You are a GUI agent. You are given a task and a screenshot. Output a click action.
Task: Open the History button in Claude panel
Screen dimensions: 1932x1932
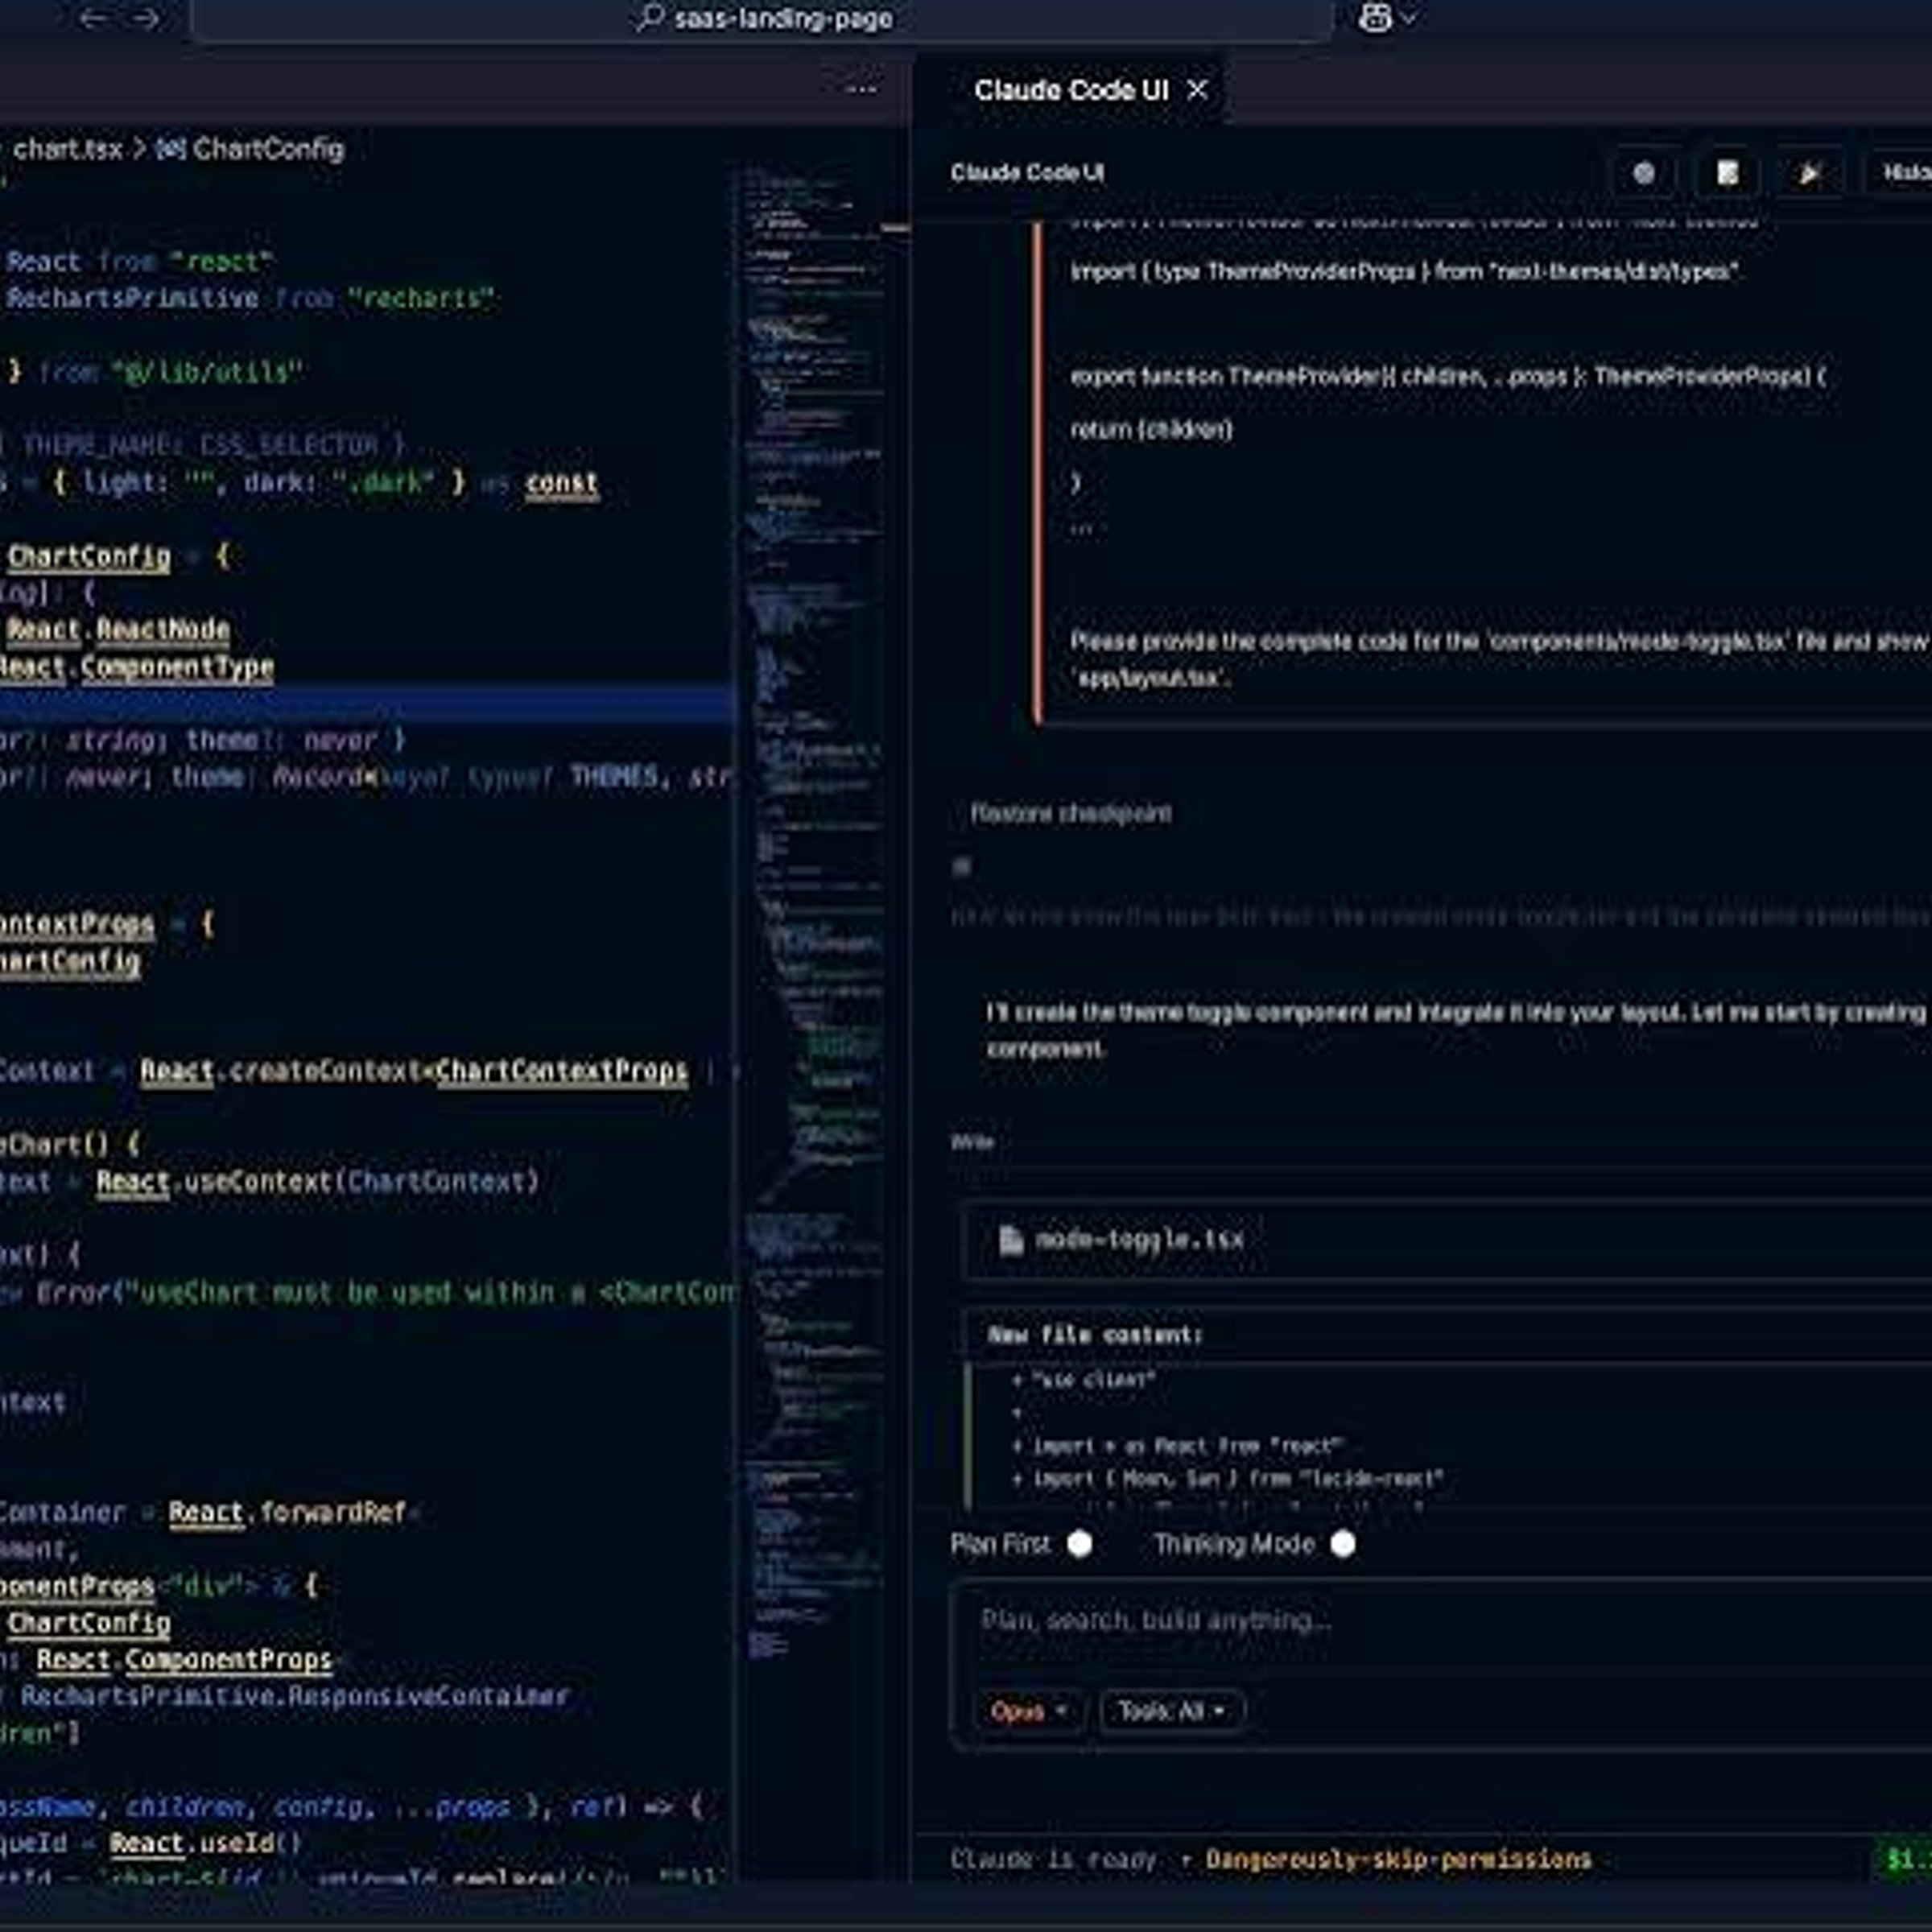pos(1901,173)
